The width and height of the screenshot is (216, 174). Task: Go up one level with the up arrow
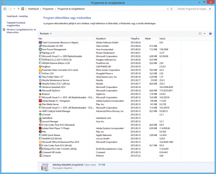19,9
